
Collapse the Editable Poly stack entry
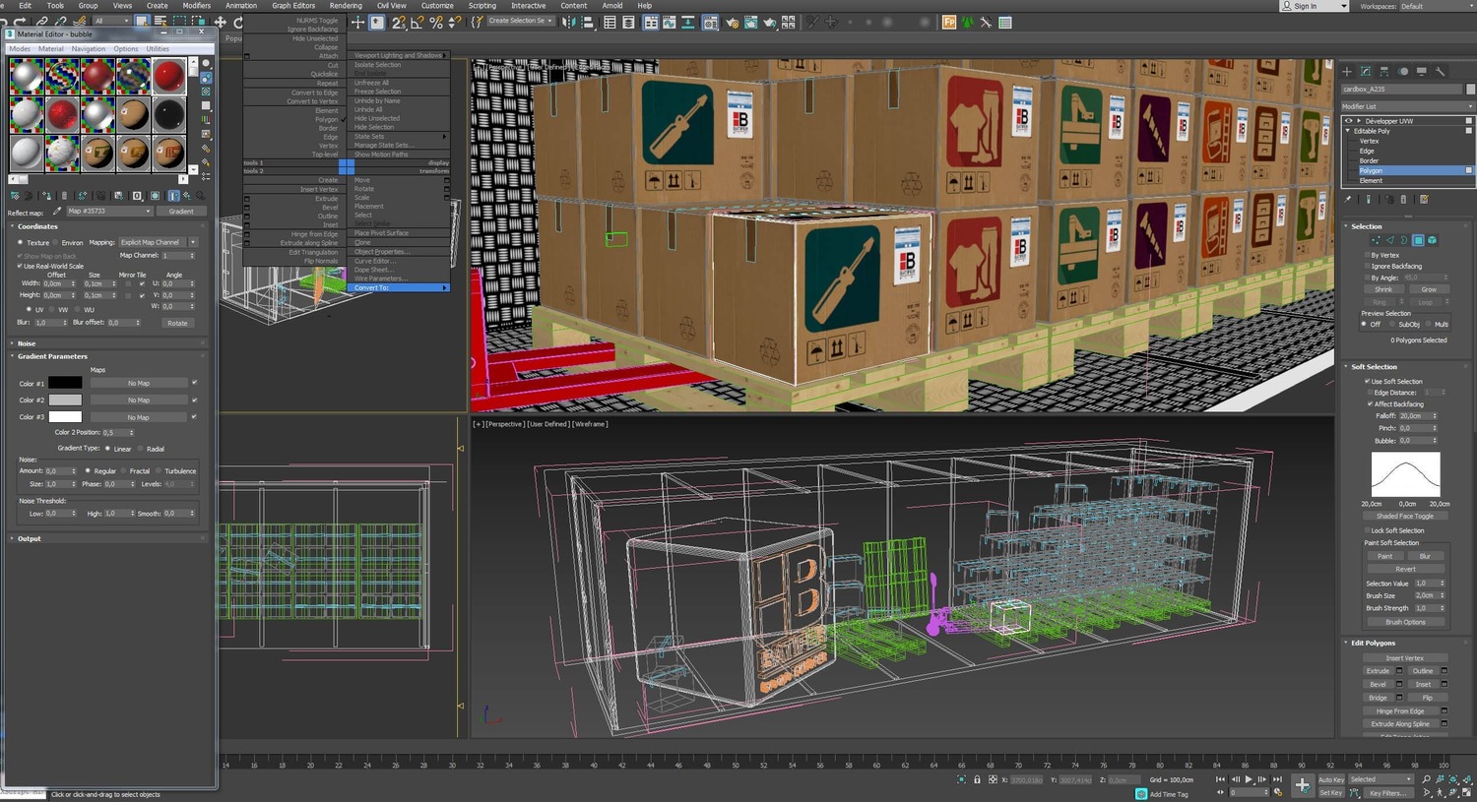tap(1348, 131)
